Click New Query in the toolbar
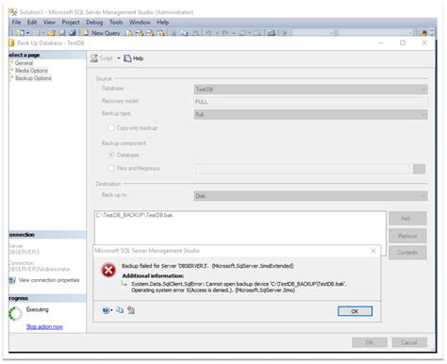The height and width of the screenshot is (364, 447). click(x=102, y=33)
